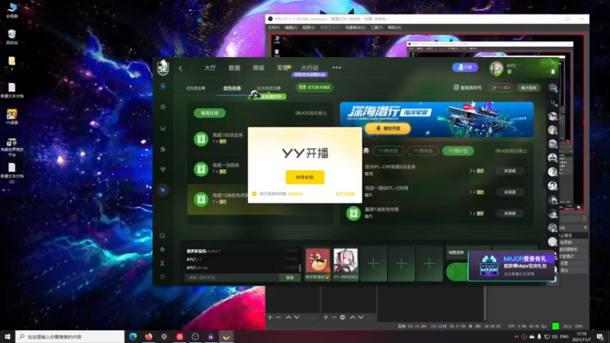Open the 军需 tab

283,68
